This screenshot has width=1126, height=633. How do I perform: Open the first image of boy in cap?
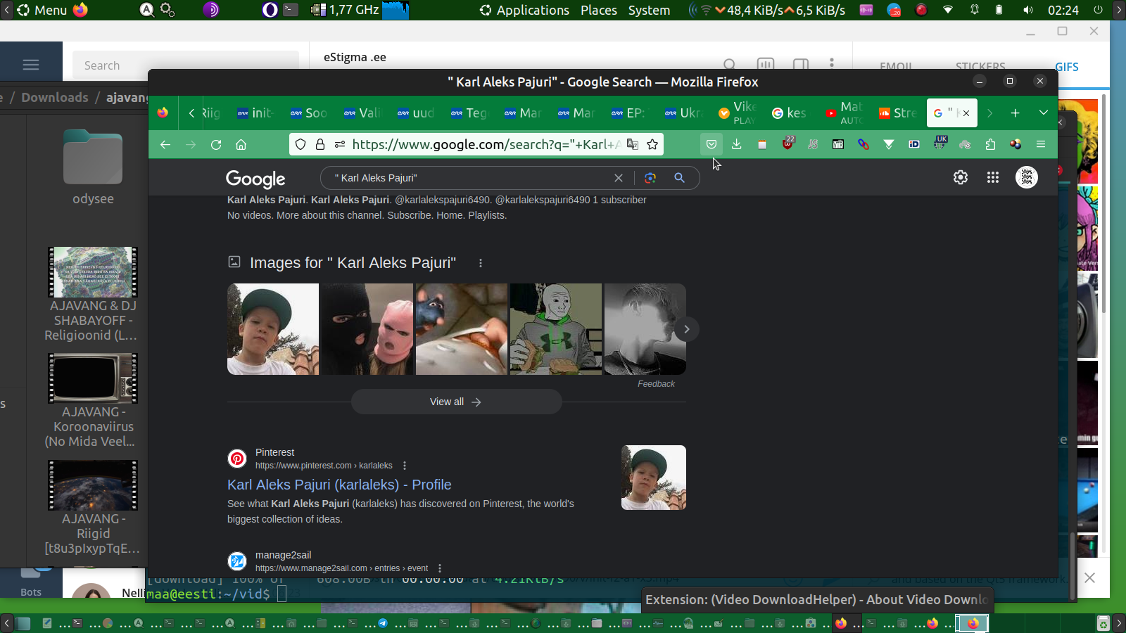click(x=273, y=329)
